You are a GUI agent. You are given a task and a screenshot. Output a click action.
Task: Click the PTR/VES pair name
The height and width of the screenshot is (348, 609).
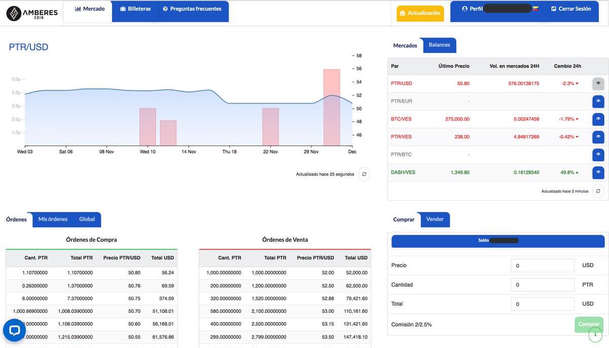401,137
